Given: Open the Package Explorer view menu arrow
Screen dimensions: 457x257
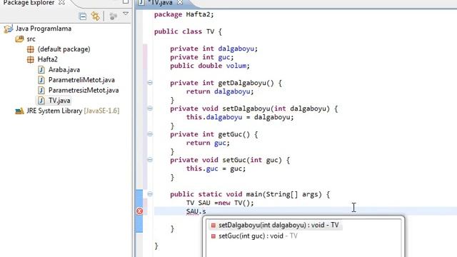Looking at the screenshot, I should [x=126, y=14].
